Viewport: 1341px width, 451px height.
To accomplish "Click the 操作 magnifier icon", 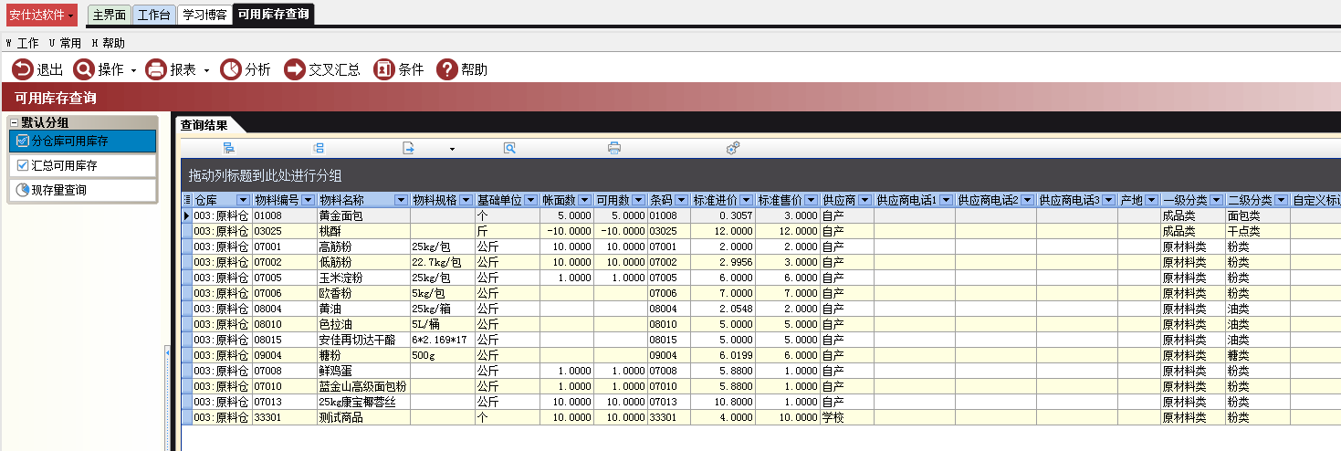I will point(84,69).
